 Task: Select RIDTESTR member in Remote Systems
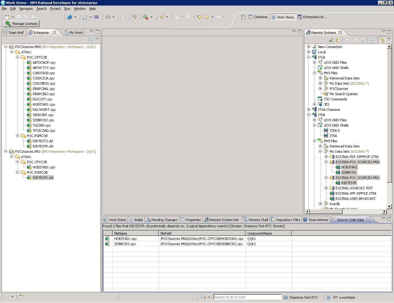click(x=349, y=183)
